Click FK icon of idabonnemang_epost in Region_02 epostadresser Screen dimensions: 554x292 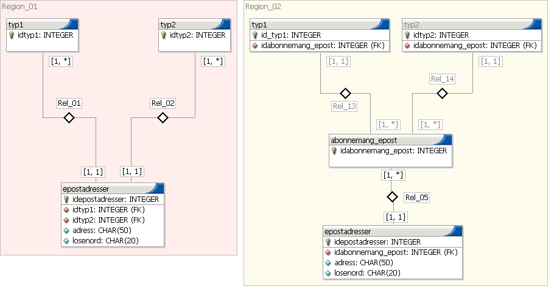(x=328, y=252)
